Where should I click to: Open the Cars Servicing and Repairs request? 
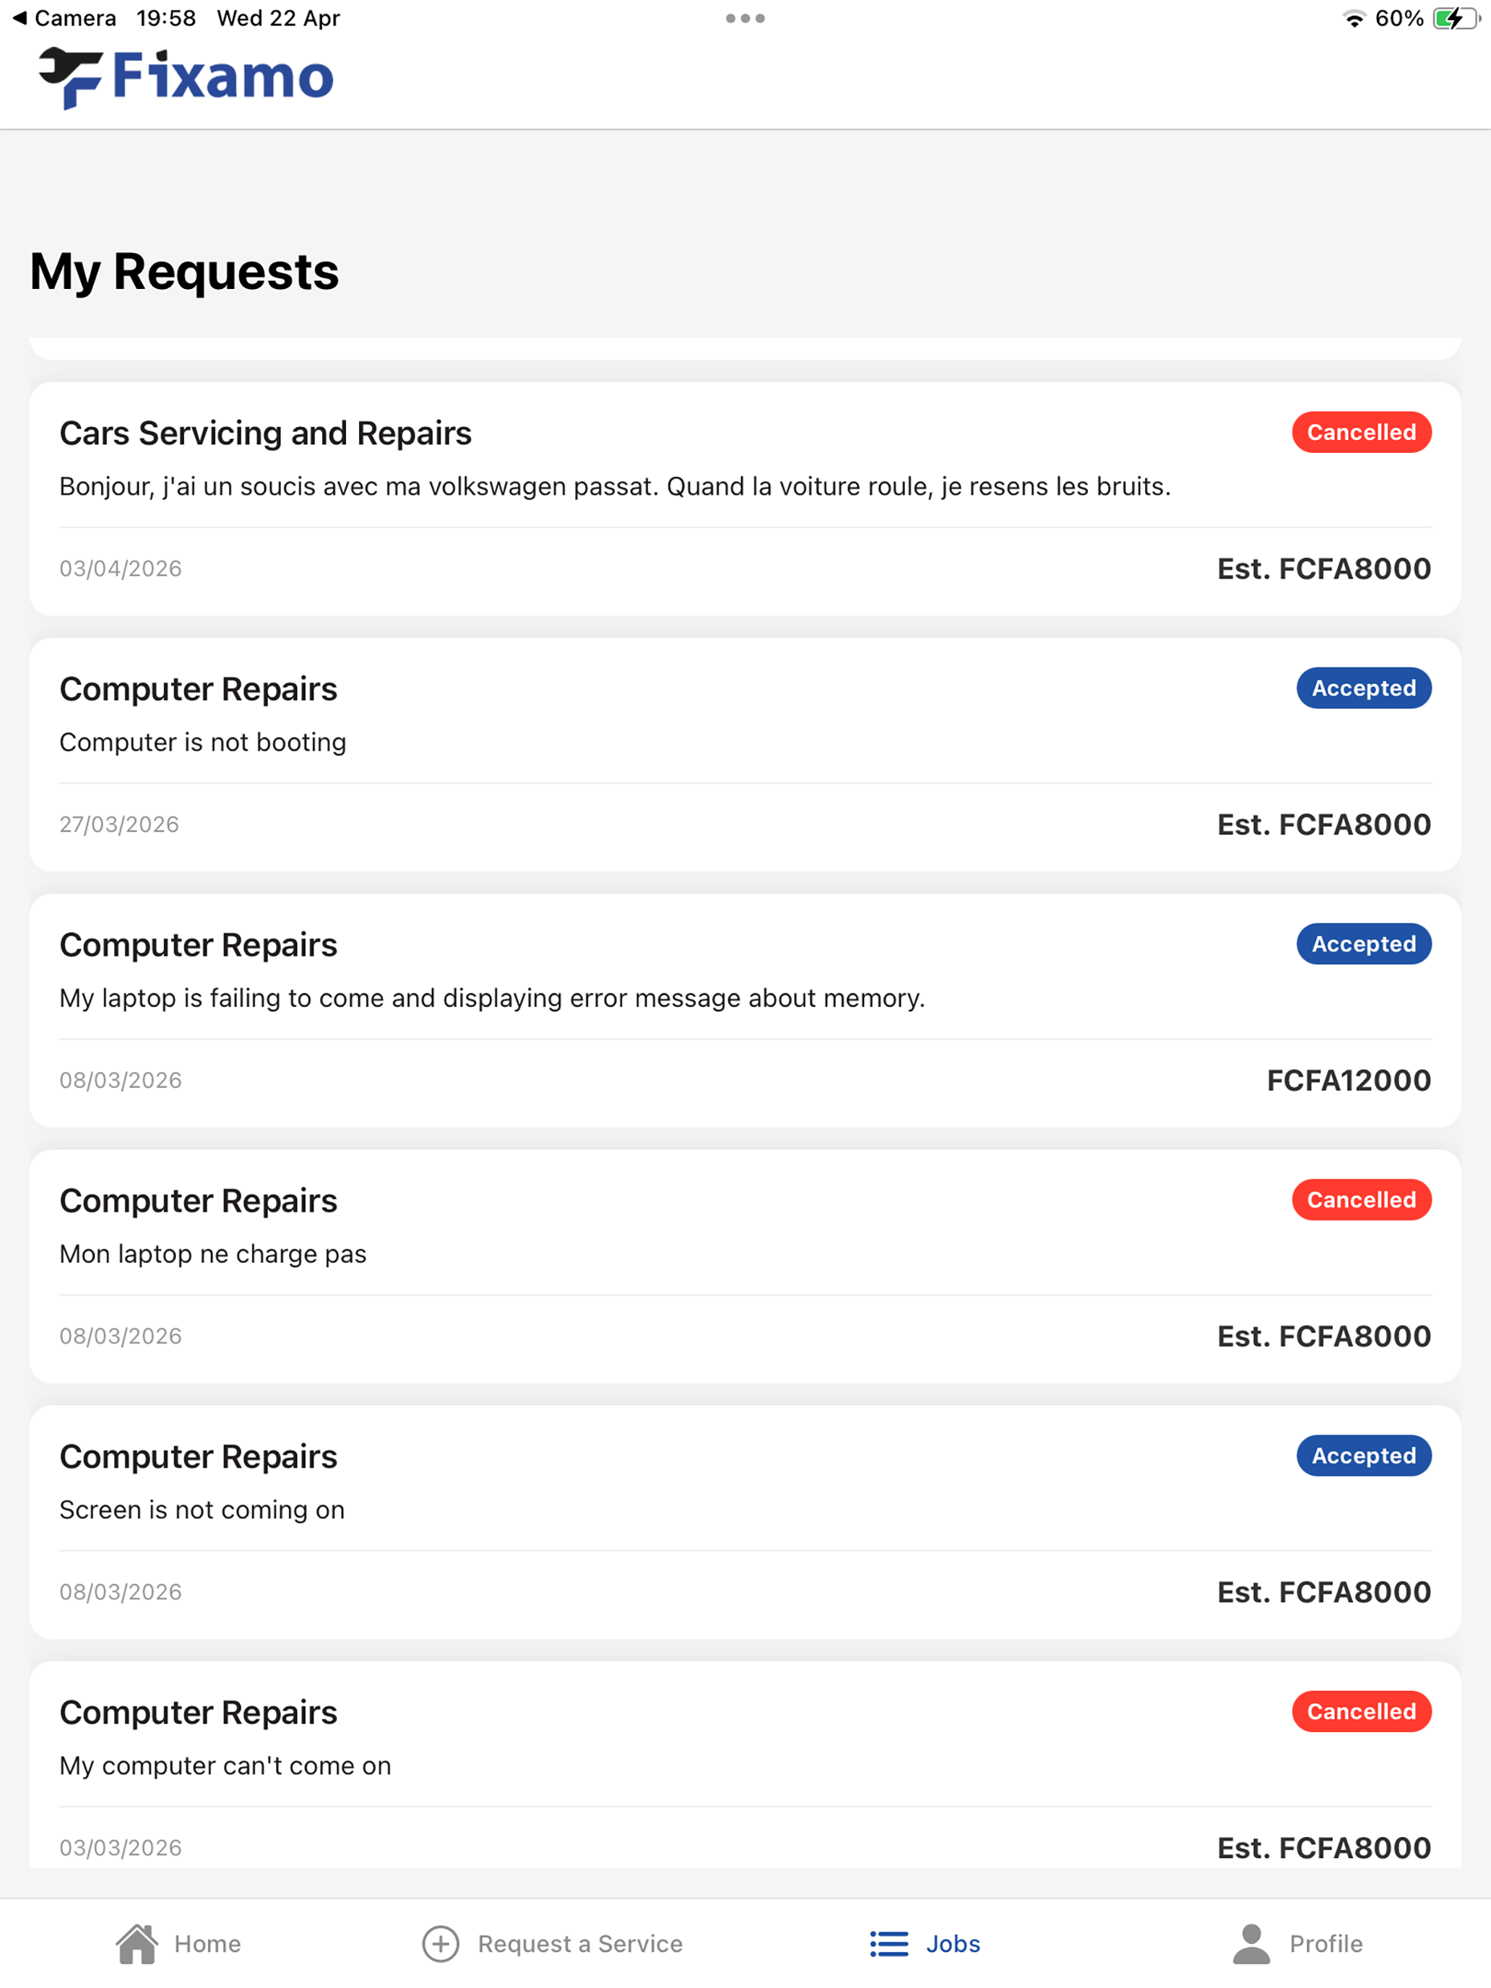click(x=745, y=498)
